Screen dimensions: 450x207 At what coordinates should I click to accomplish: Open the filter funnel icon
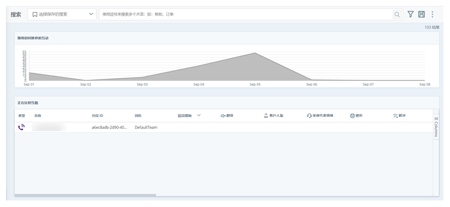click(411, 14)
